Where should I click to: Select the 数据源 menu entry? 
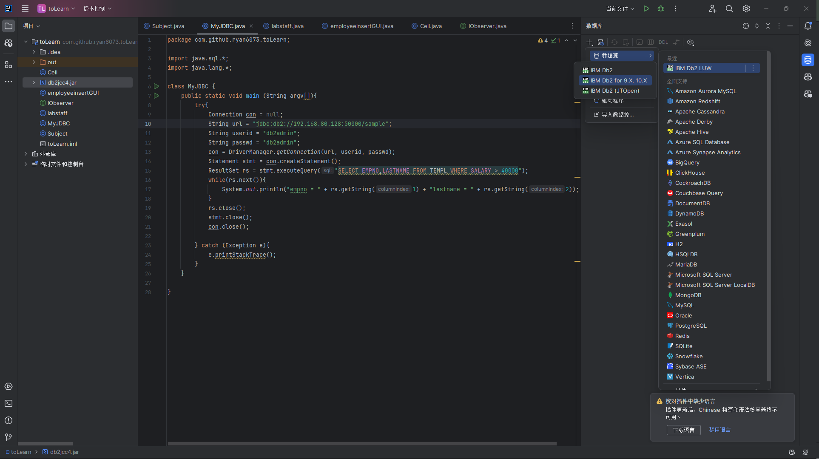pos(623,56)
